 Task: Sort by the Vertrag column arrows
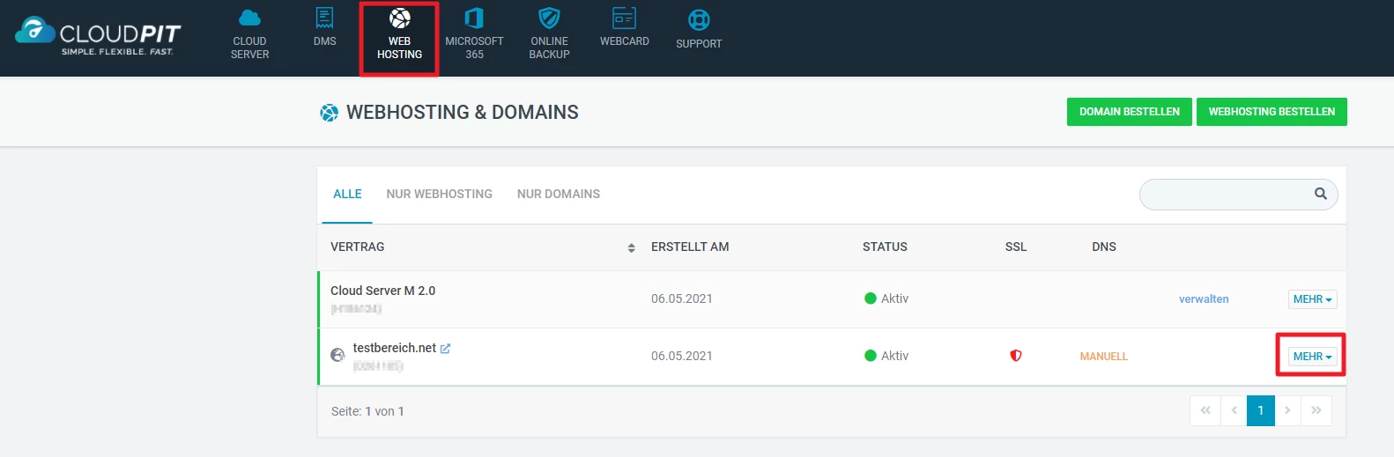(631, 248)
